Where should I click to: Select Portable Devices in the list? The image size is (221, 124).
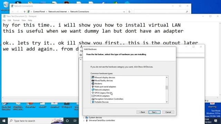click(101, 102)
